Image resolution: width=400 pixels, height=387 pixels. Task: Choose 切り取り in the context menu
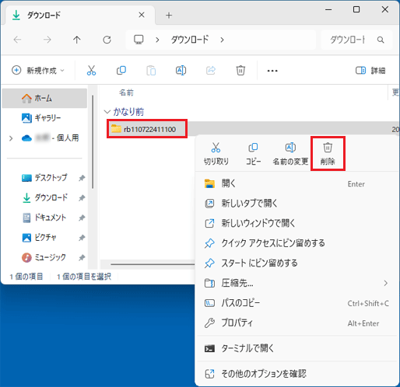pos(216,154)
